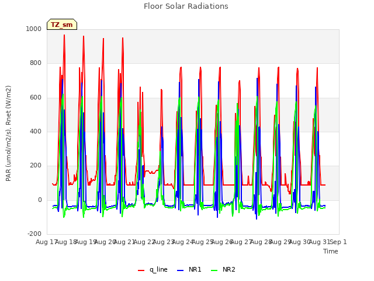The height and width of the screenshot is (281, 374).
Task: Toggle the NR2 legend entry
Action: coord(223,269)
